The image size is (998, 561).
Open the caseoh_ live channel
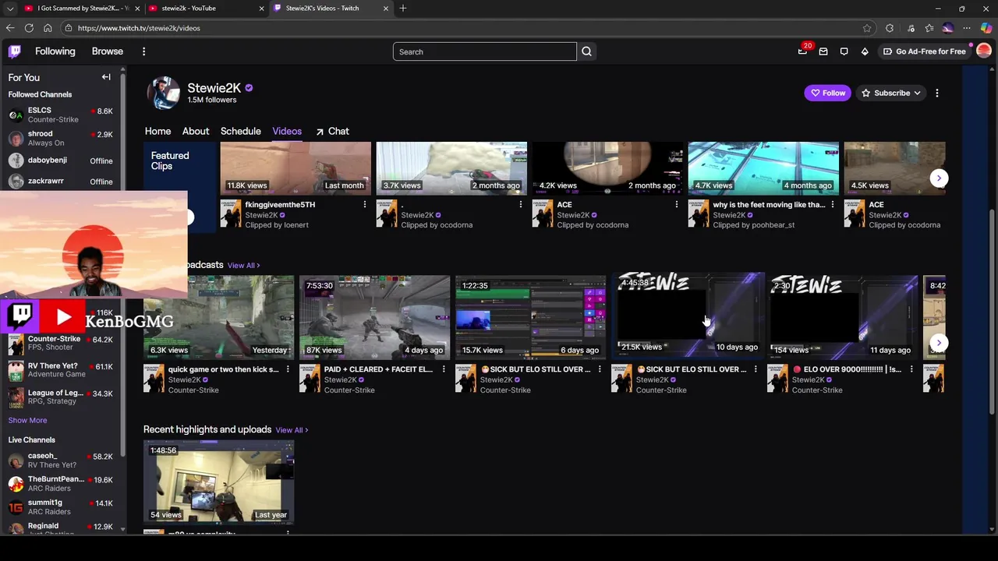61,460
